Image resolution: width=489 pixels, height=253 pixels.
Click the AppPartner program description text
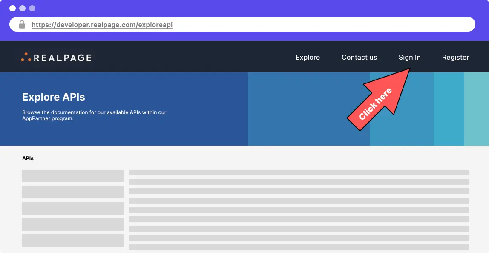click(x=94, y=115)
